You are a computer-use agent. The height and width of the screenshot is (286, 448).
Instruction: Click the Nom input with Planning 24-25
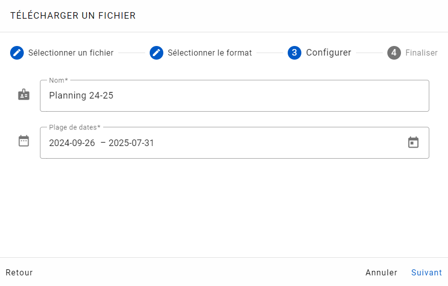tap(234, 96)
